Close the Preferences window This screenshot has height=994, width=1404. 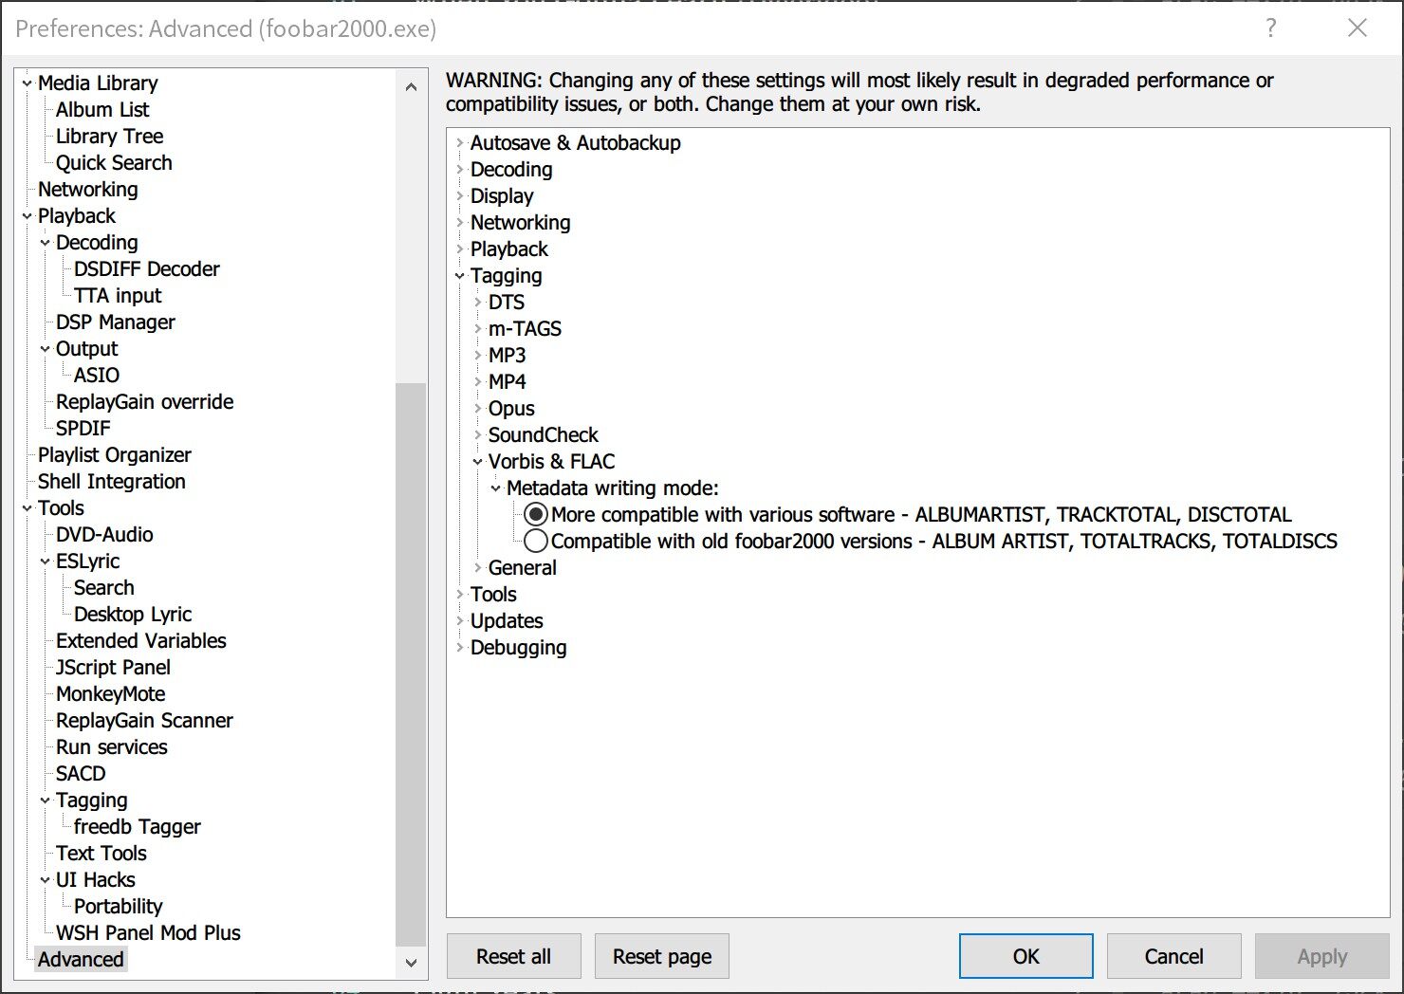pos(1358,28)
